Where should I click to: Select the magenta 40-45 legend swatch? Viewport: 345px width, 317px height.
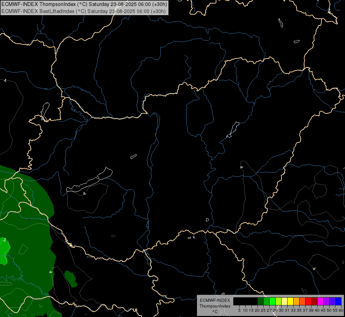[x=320, y=302]
